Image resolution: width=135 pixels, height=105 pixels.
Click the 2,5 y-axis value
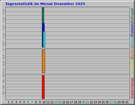tap(4, 28)
